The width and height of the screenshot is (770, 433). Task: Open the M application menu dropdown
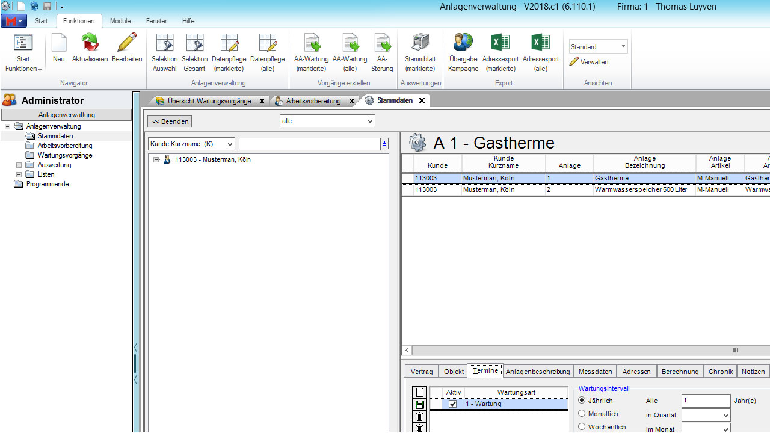click(14, 21)
